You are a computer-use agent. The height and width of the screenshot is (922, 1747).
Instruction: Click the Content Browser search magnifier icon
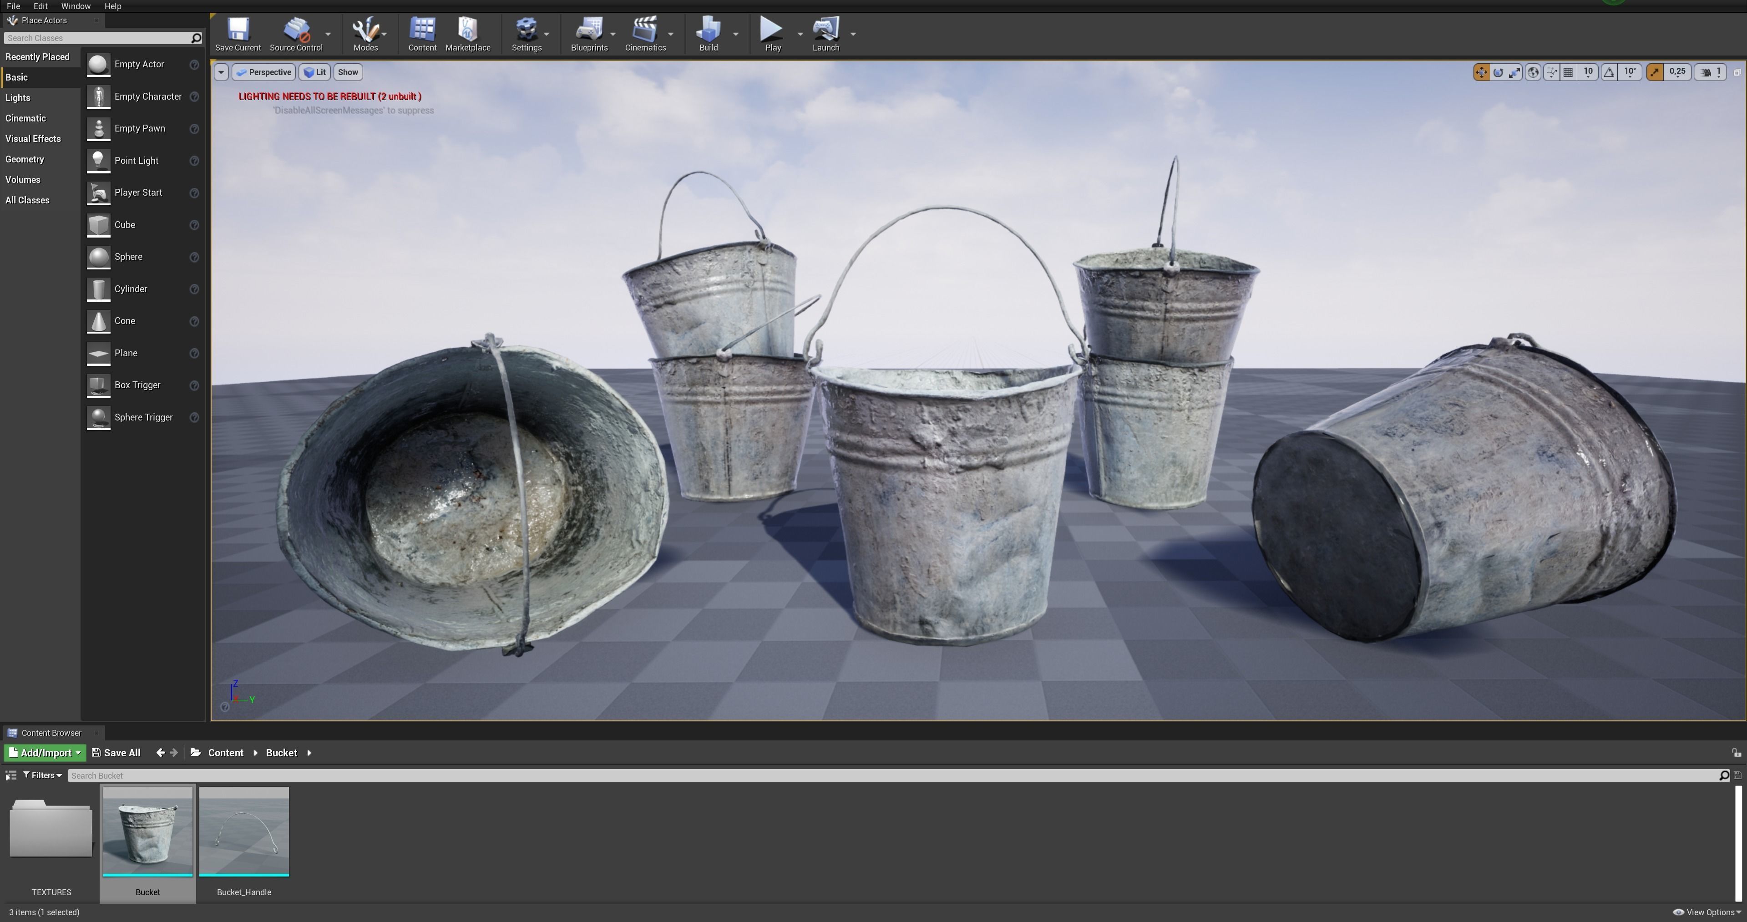coord(1724,775)
